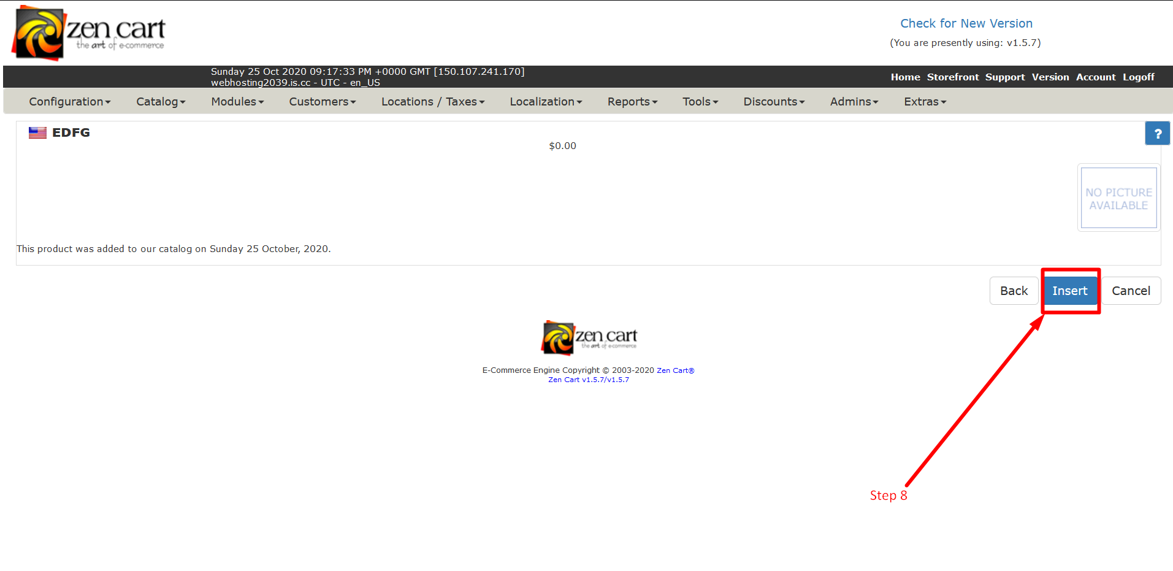Open the blue help question mark icon

click(x=1157, y=133)
